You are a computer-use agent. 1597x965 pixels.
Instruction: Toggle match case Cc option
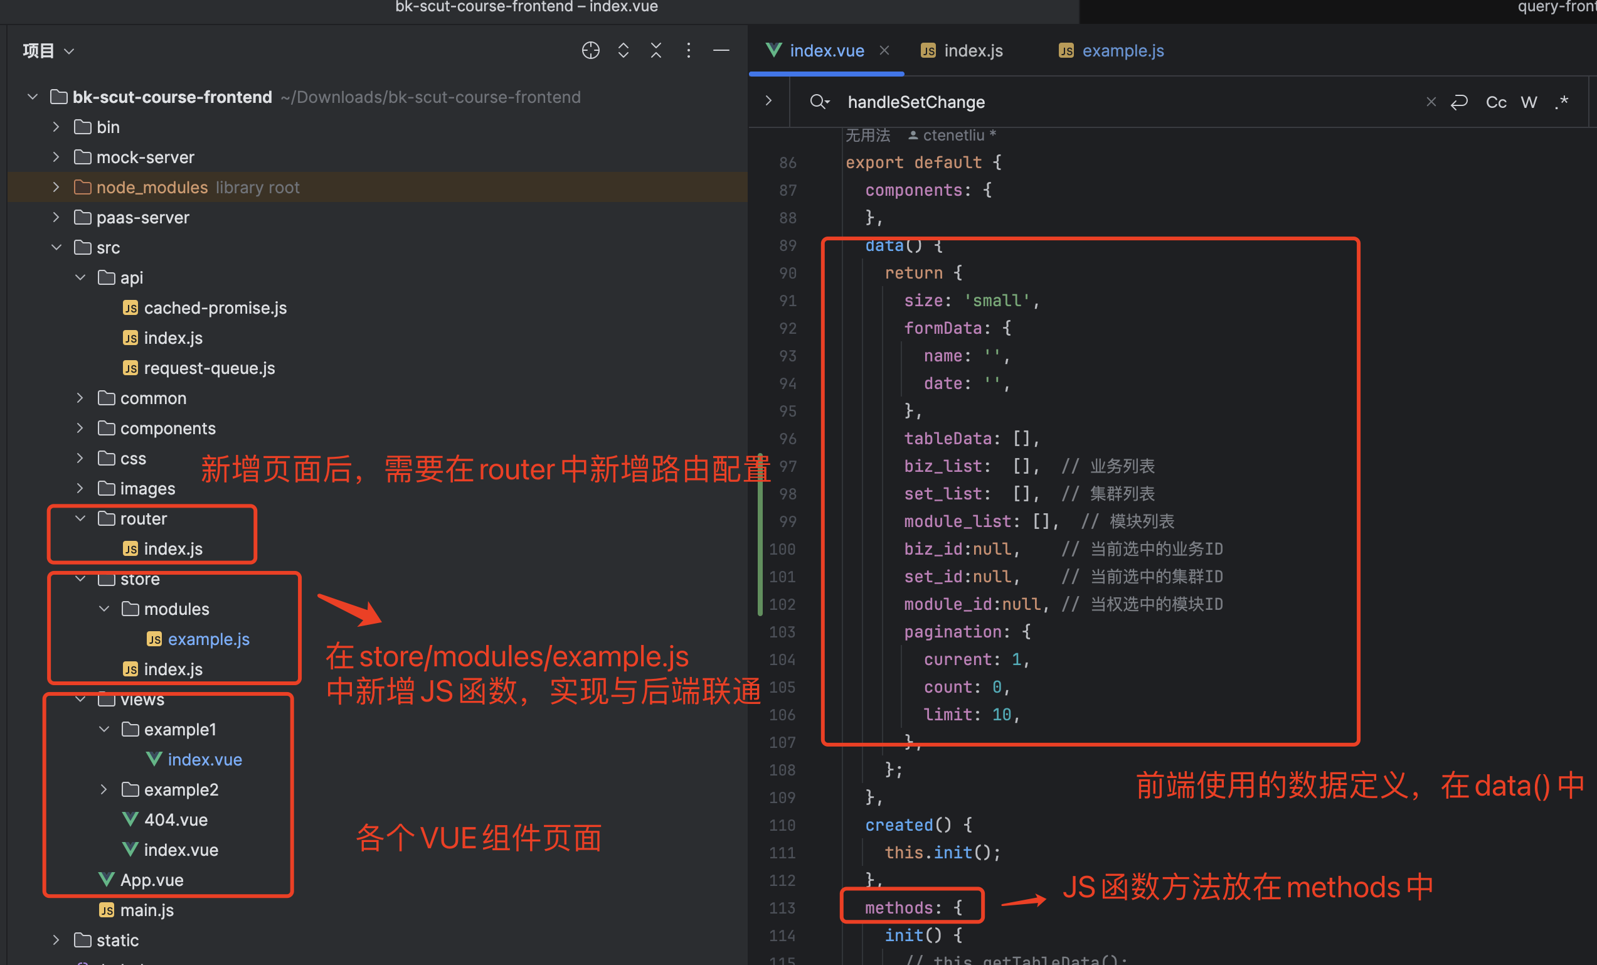[1495, 102]
